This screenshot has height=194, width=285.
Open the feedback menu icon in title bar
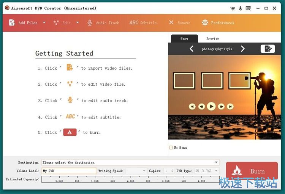pos(248,8)
